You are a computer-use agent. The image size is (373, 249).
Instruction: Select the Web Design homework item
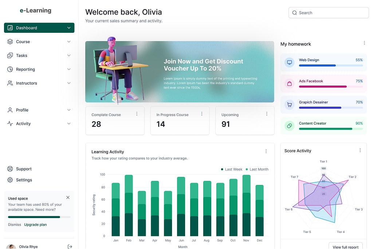323,62
